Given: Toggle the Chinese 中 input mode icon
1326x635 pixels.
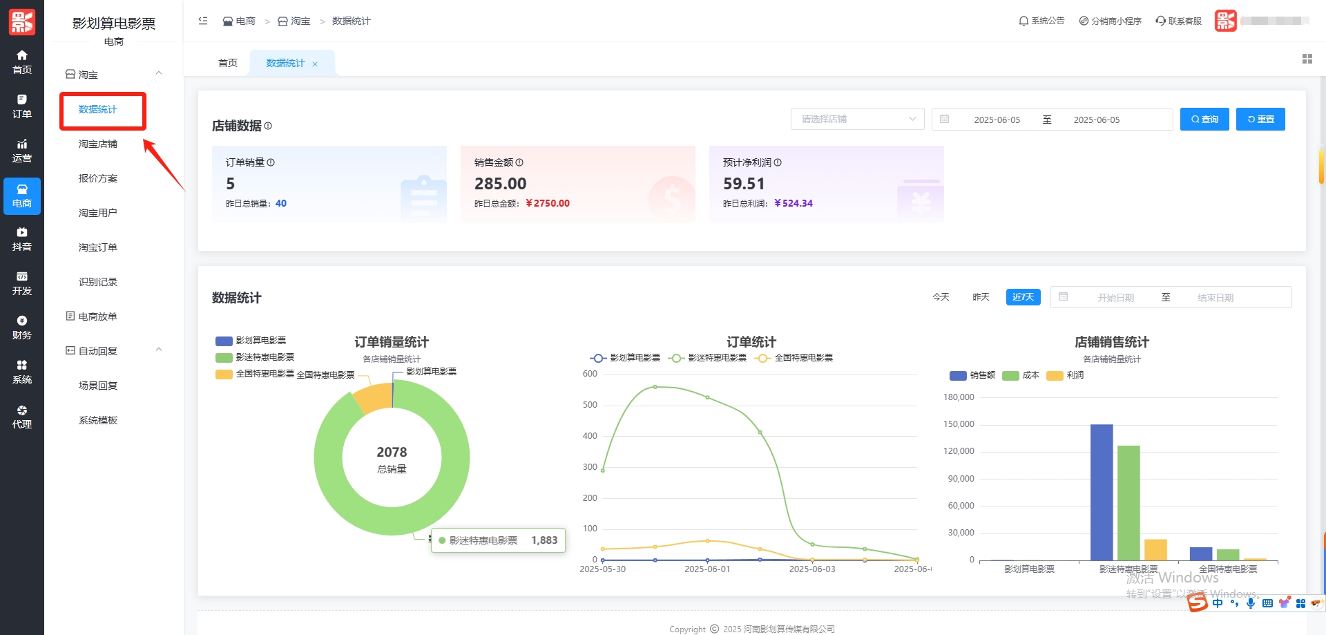Looking at the screenshot, I should click(x=1218, y=603).
